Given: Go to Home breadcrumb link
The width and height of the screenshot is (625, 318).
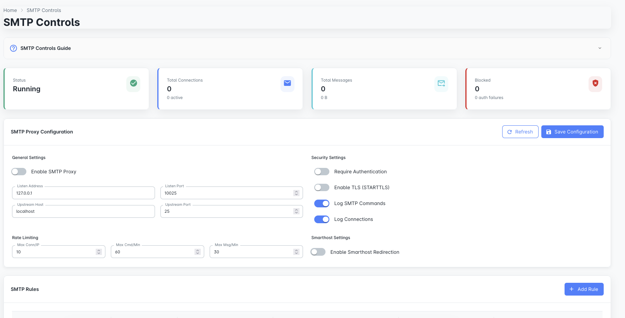Looking at the screenshot, I should coord(10,10).
